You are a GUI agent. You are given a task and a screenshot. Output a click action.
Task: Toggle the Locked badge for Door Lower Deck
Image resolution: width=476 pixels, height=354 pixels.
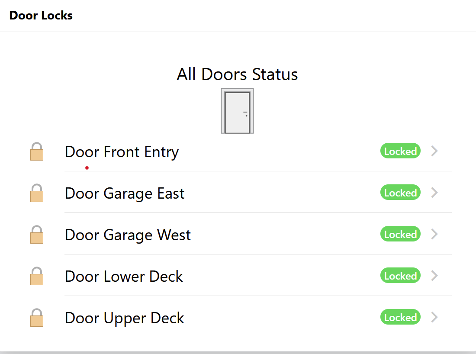400,276
